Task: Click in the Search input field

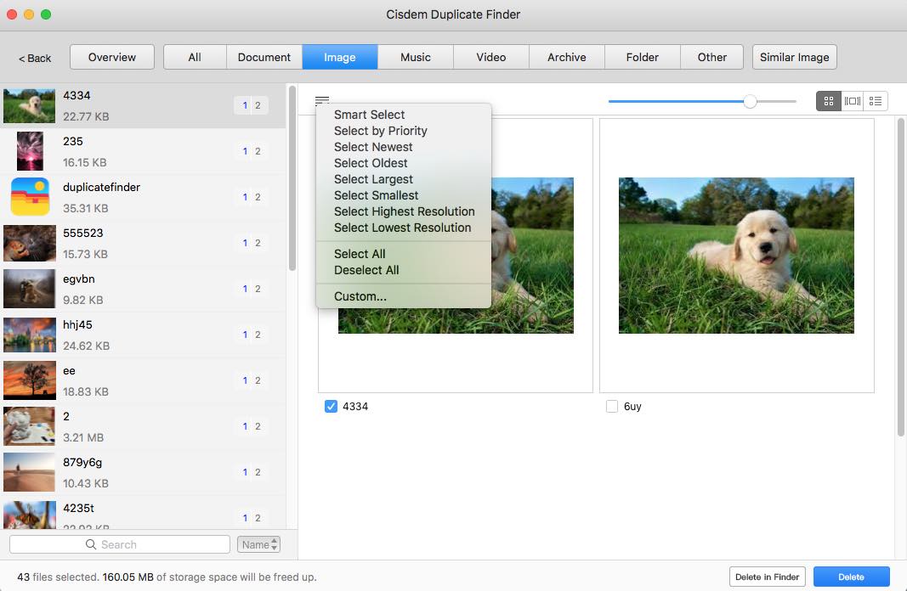Action: [x=120, y=544]
